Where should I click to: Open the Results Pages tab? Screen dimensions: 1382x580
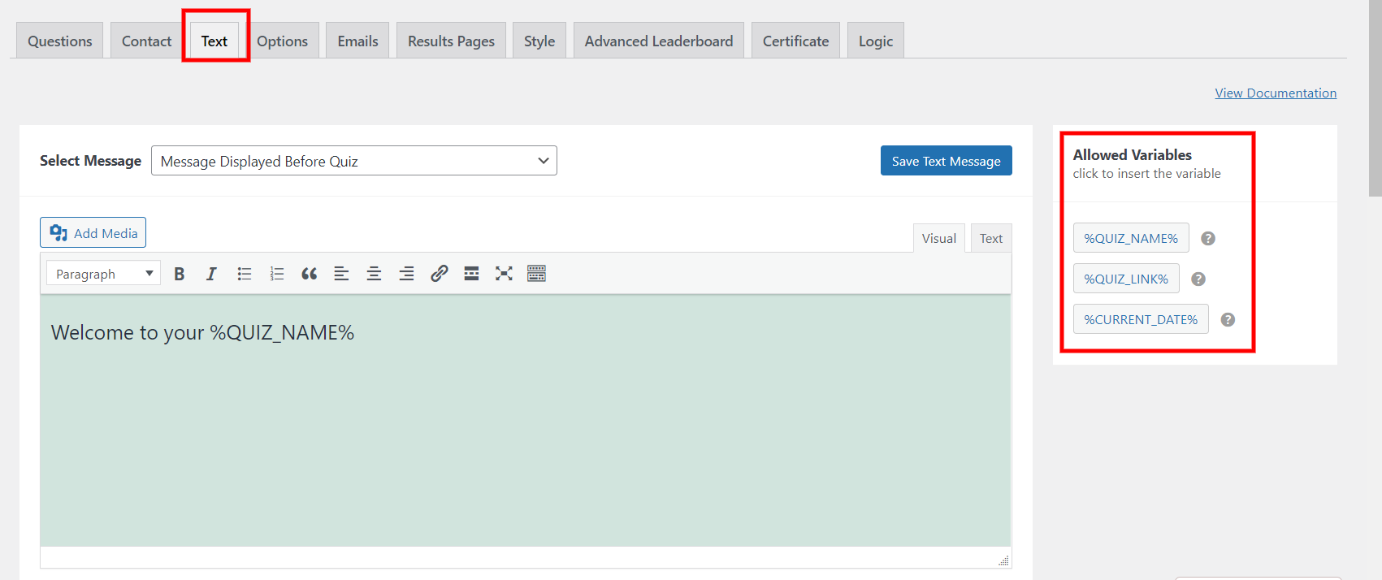click(451, 41)
